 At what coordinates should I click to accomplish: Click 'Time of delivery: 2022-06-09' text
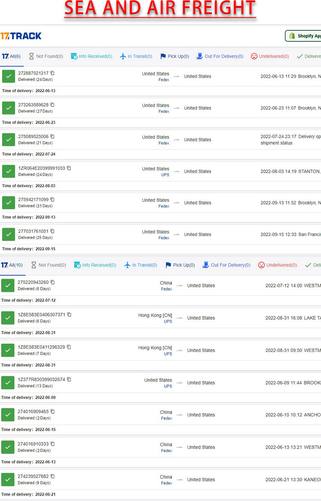(x=28, y=397)
